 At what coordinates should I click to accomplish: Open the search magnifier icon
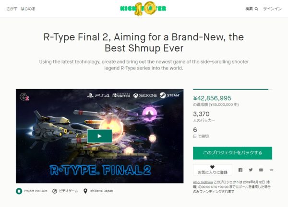point(256,9)
